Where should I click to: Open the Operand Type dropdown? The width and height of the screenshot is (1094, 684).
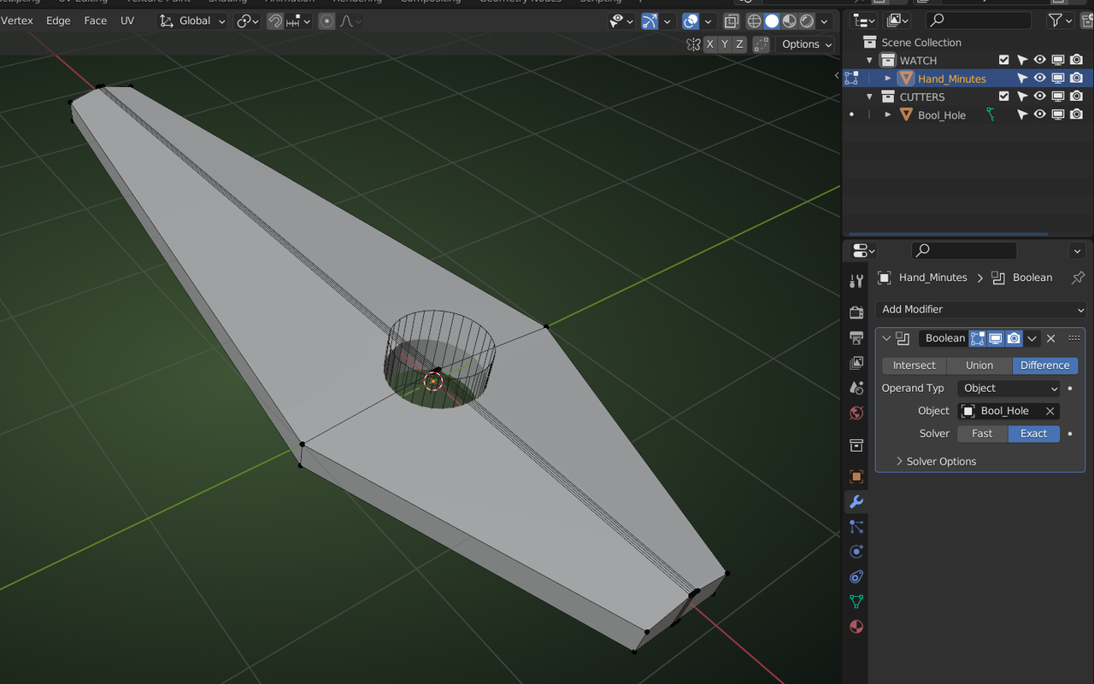[x=1009, y=388]
